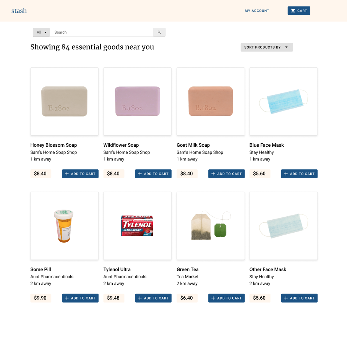The height and width of the screenshot is (350, 347).
Task: Add Honey Blossom Soap to cart
Action: pos(80,173)
